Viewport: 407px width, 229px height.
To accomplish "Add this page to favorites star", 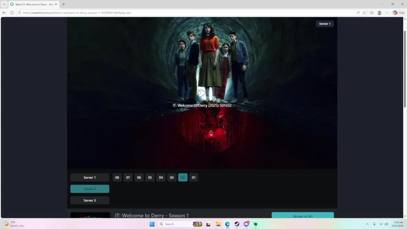I will pos(364,13).
